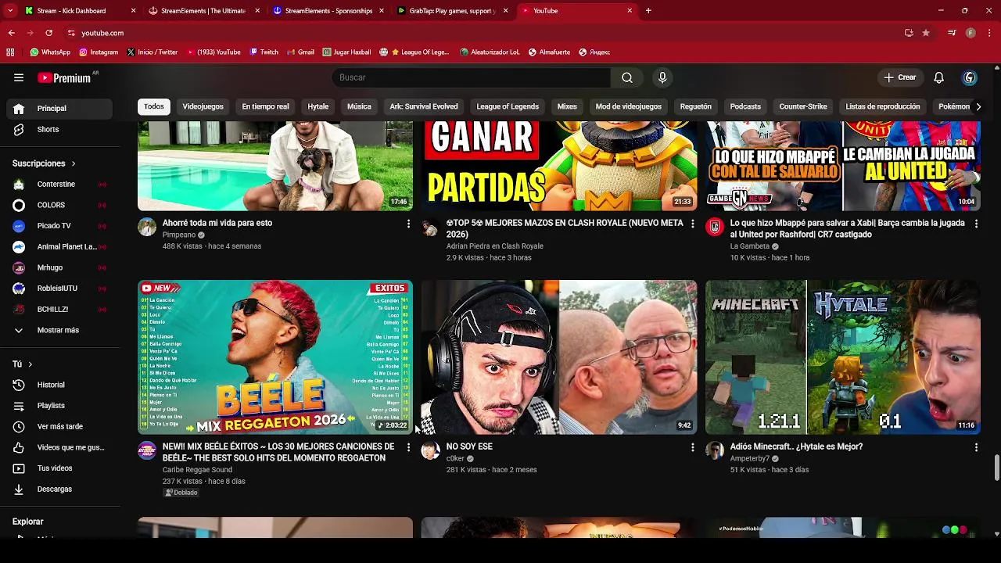
Task: Open WhatsApp bookmark
Action: click(x=50, y=52)
